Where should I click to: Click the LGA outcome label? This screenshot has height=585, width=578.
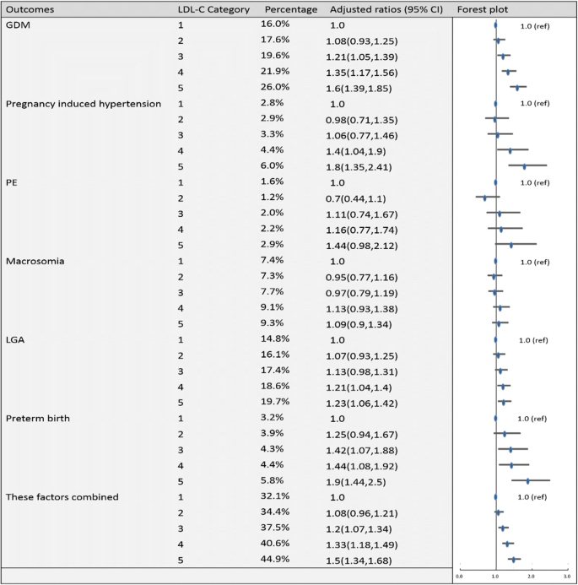16,340
